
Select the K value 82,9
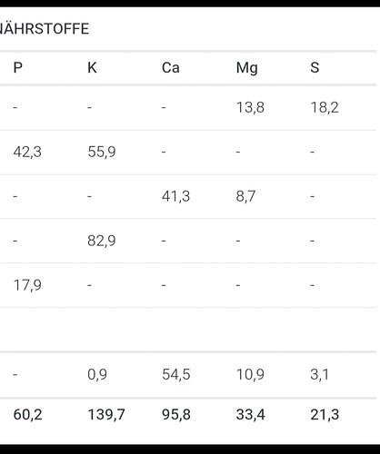tap(102, 241)
